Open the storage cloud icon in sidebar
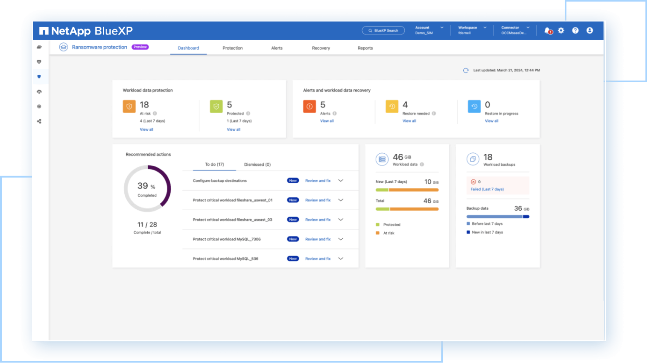The height and width of the screenshot is (364, 647). 39,47
